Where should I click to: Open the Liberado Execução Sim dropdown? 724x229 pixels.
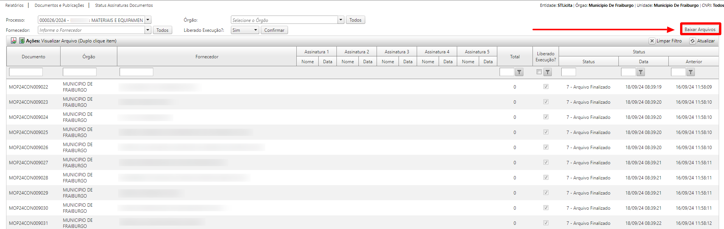click(x=255, y=30)
